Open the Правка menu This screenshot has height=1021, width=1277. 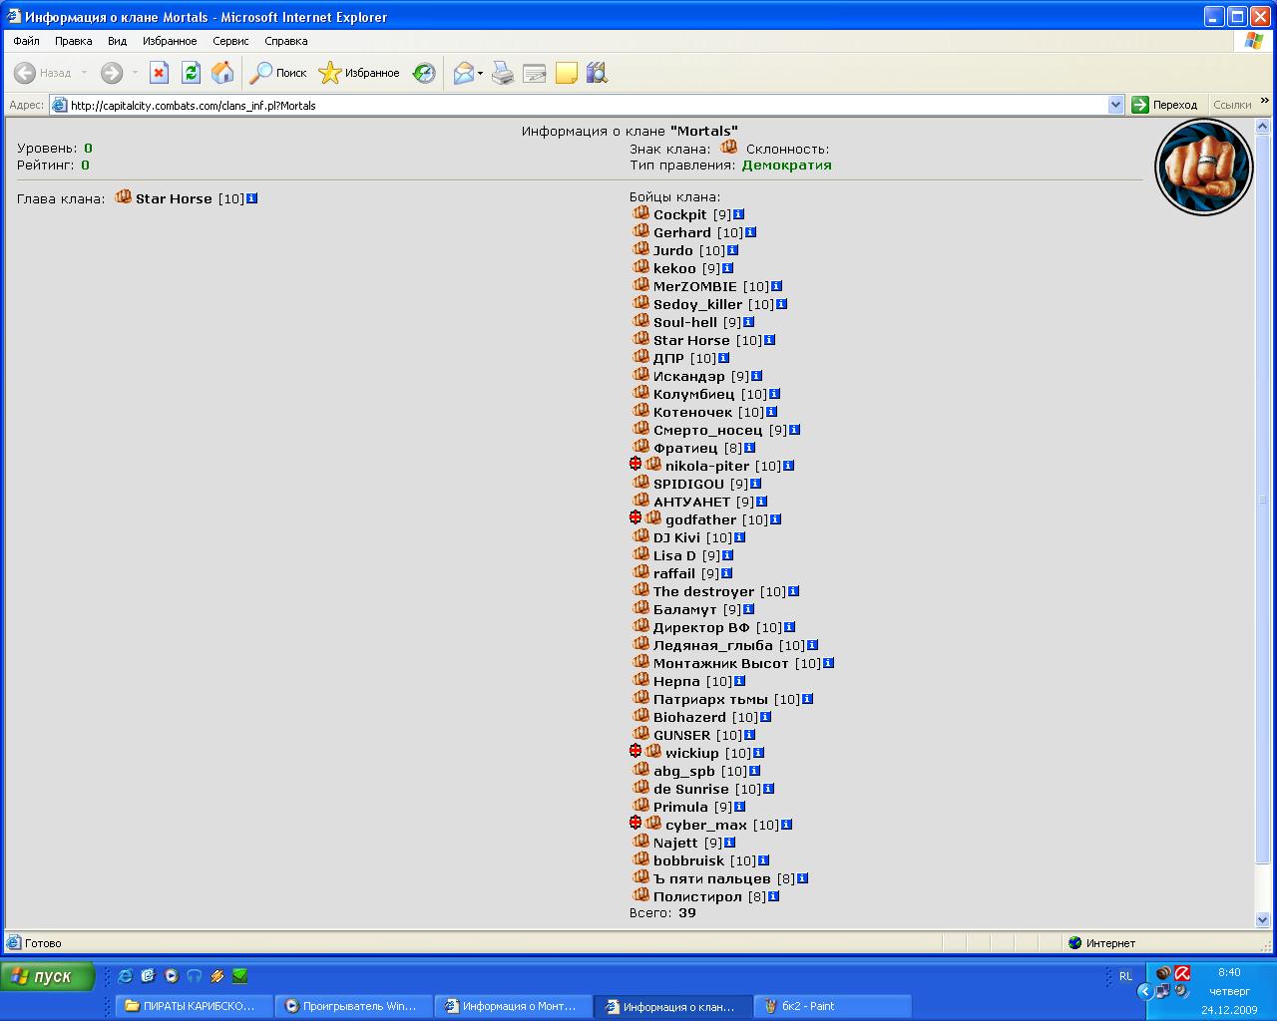73,41
